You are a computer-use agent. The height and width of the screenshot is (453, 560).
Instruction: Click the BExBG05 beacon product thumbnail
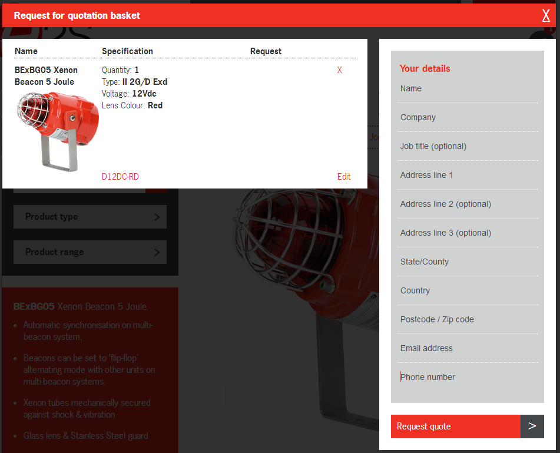tap(57, 130)
